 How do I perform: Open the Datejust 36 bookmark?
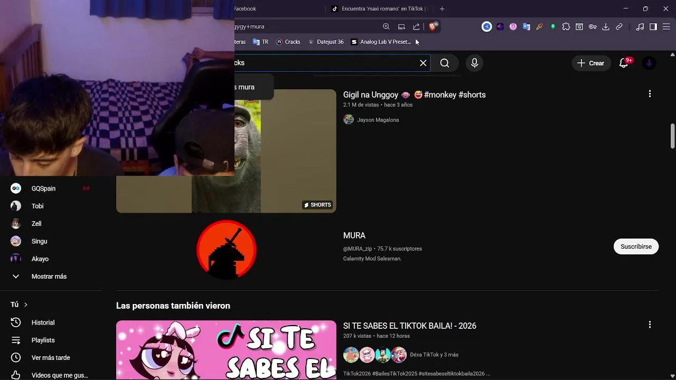click(x=326, y=42)
